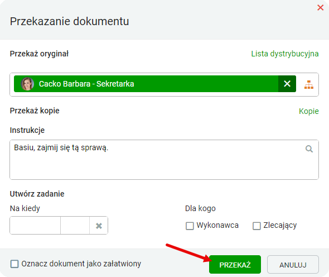Click the ANULUJ button
Image resolution: width=329 pixels, height=277 pixels.
[x=293, y=265]
